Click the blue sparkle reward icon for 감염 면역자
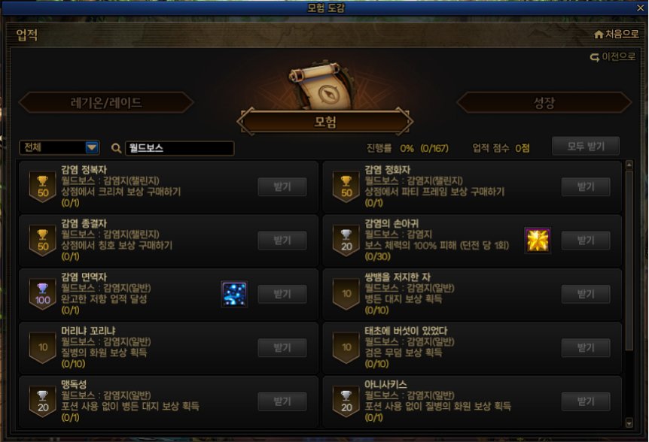The height and width of the screenshot is (442, 649). click(234, 294)
